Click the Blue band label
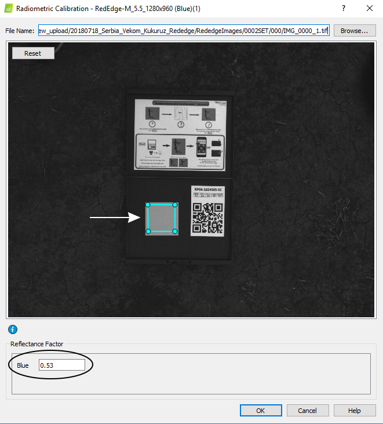Image resolution: width=383 pixels, height=424 pixels. tap(23, 365)
